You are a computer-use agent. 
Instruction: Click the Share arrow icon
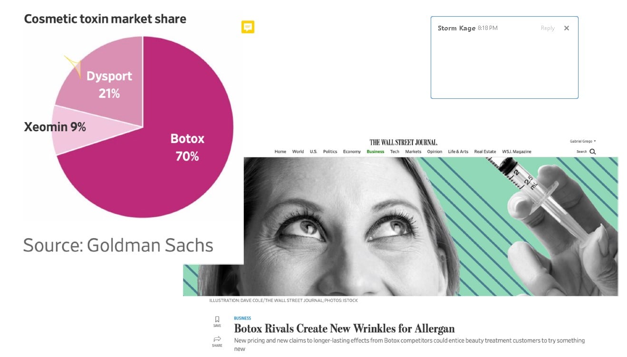tap(217, 339)
